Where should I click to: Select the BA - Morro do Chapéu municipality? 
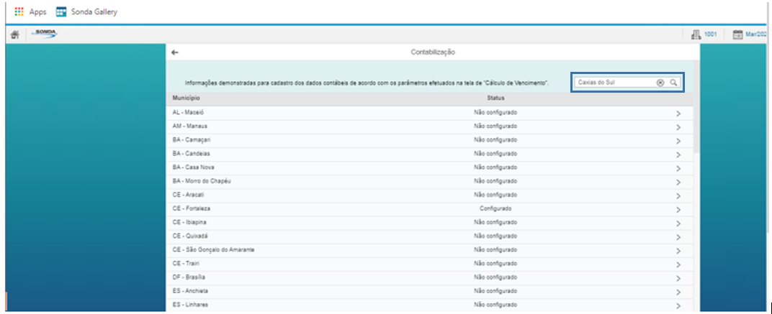[202, 181]
